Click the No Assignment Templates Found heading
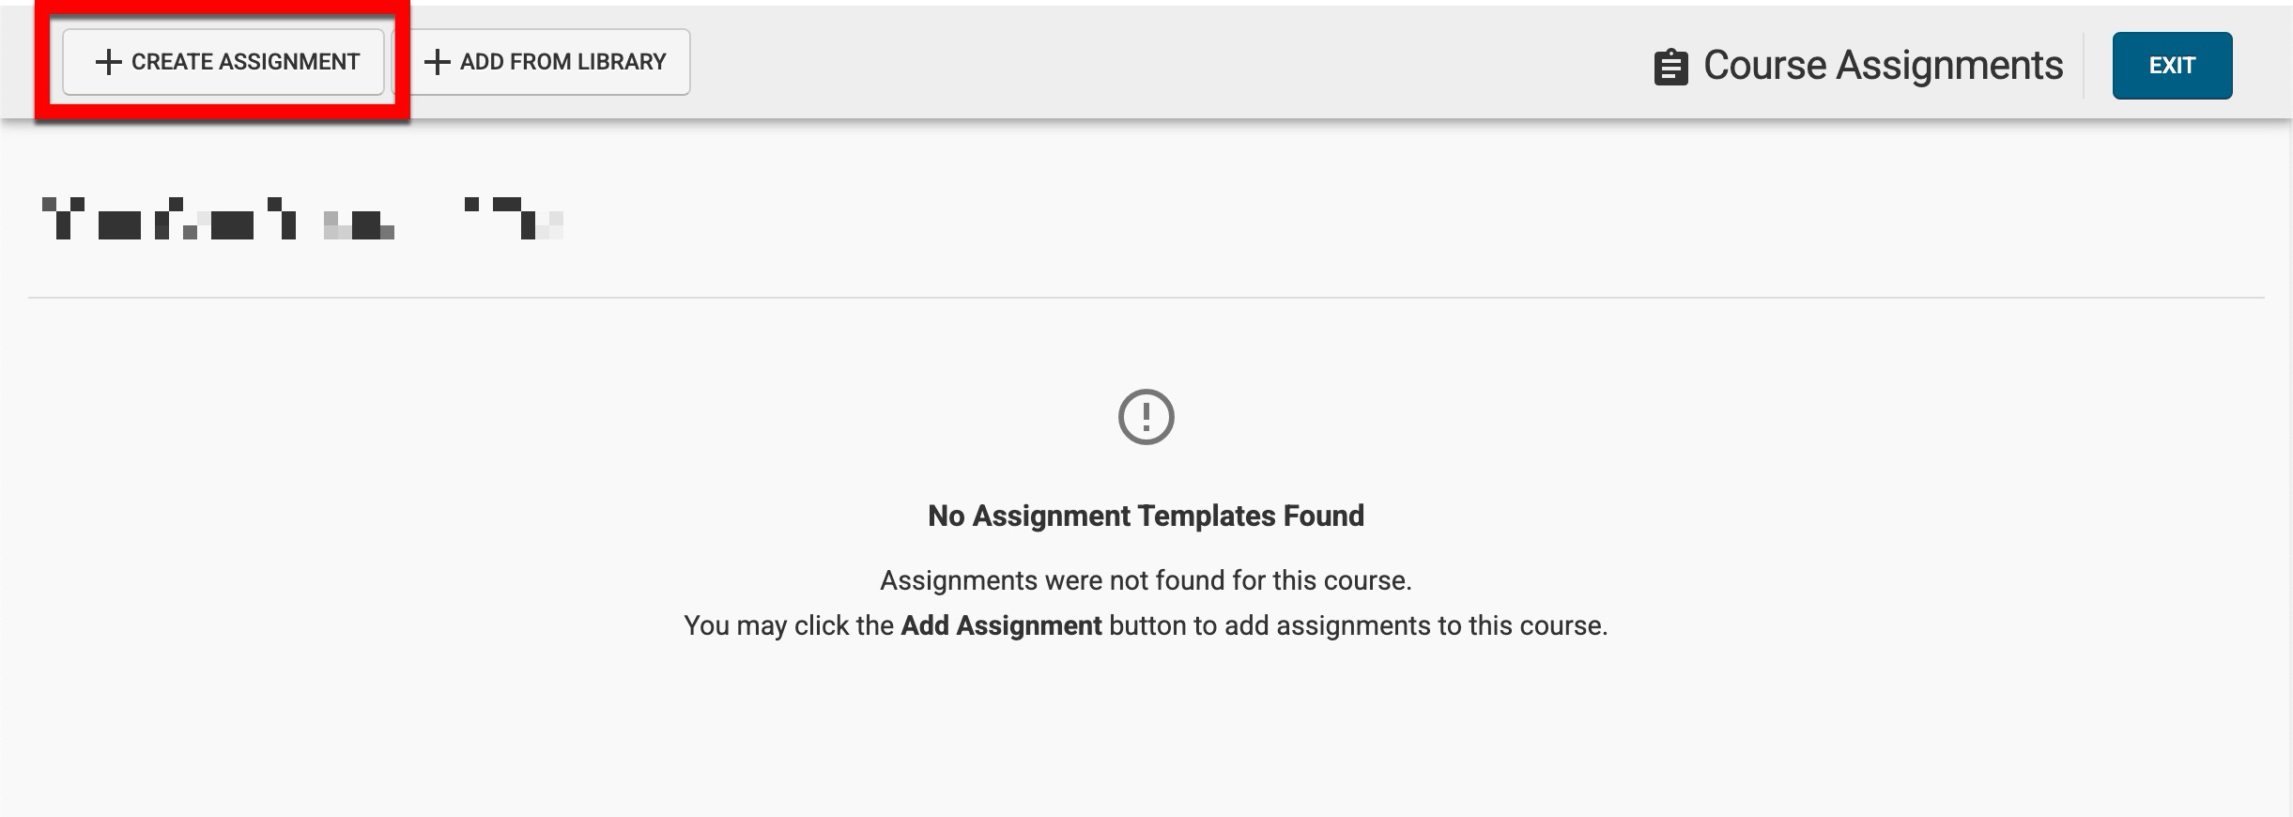This screenshot has width=2293, height=817. tap(1146, 516)
